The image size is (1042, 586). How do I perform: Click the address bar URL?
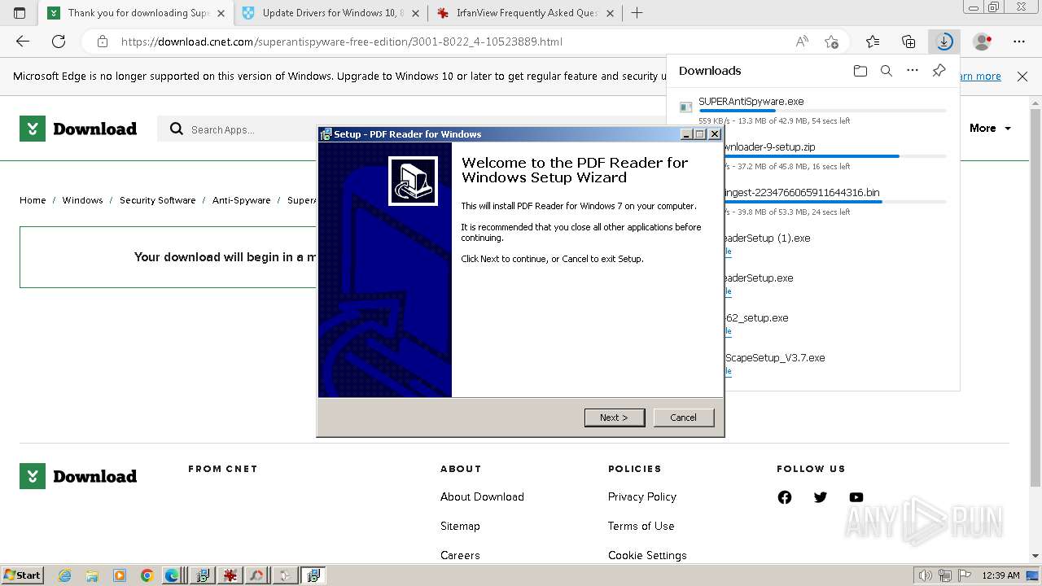pos(341,42)
